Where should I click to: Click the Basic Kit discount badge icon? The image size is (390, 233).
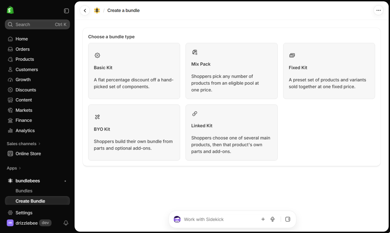click(97, 55)
